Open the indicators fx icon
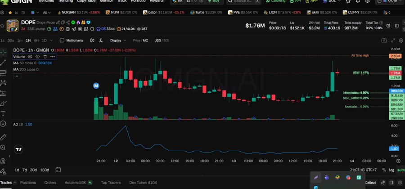Image resolution: width=405 pixels, height=189 pixels. [x=101, y=40]
